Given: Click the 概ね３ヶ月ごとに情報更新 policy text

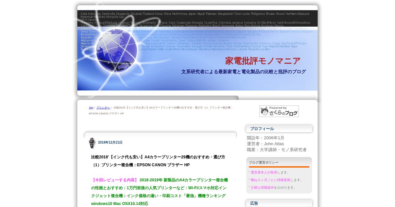Looking at the screenshot, I should click(271, 180).
